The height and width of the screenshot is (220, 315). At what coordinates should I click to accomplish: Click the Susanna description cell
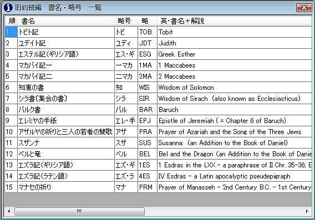[235, 143]
